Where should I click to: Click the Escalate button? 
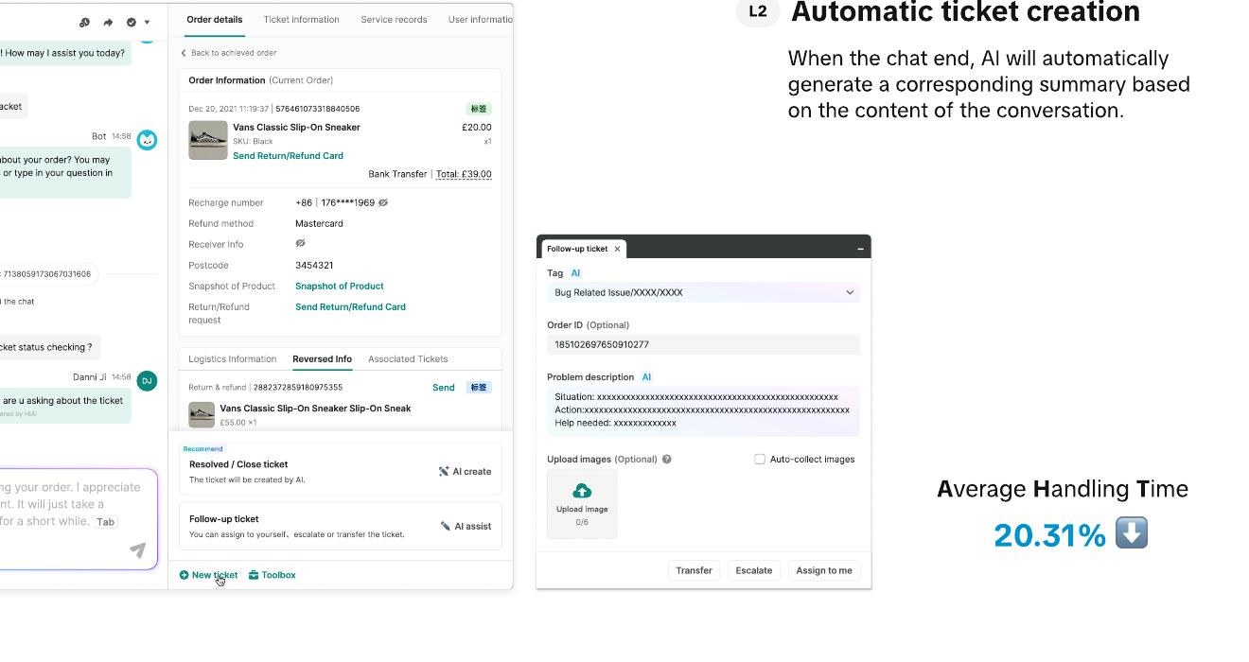pos(754,570)
